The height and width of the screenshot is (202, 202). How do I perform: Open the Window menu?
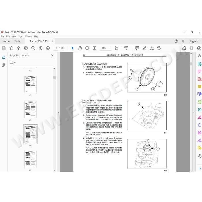click(x=28, y=36)
